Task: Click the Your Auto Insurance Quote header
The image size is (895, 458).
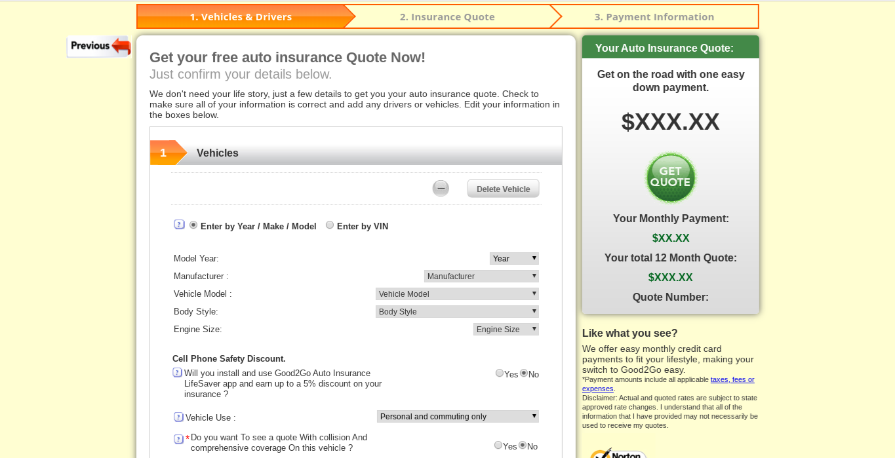Action: tap(670, 47)
